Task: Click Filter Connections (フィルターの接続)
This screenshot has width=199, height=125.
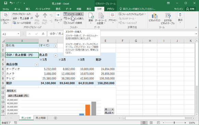Action: [x=73, y=23]
